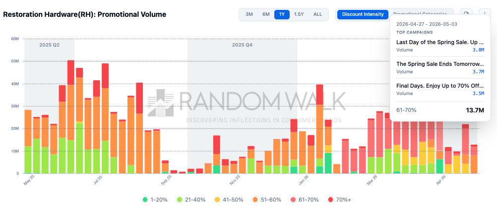This screenshot has width=497, height=210.
Task: Toggle the 70%+ legend series
Action: point(340,200)
